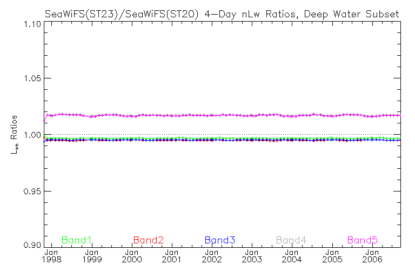415x277 pixels.
Task: Click the Jan 2003 x-axis label
Action: [252, 256]
